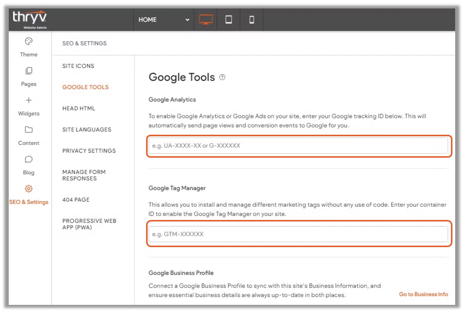
Task: Switch to tablet preview icon
Action: (229, 20)
